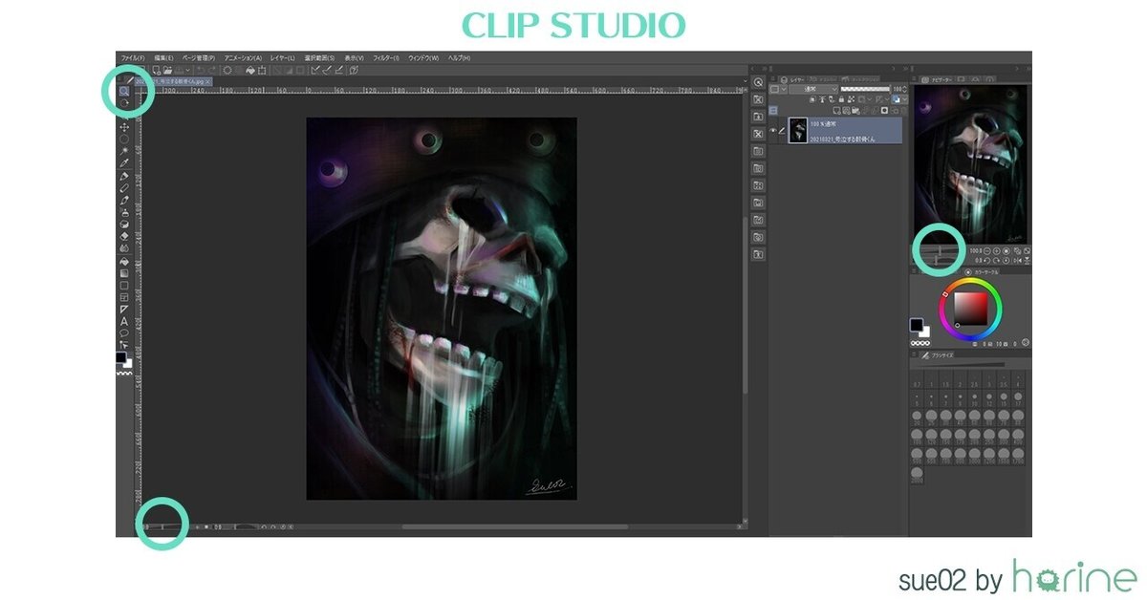Click the Undo arrow in command bar
The image size is (1147, 600).
point(200,70)
